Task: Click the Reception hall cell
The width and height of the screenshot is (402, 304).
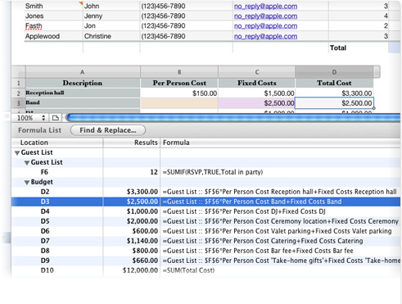Action: pyautogui.click(x=83, y=93)
